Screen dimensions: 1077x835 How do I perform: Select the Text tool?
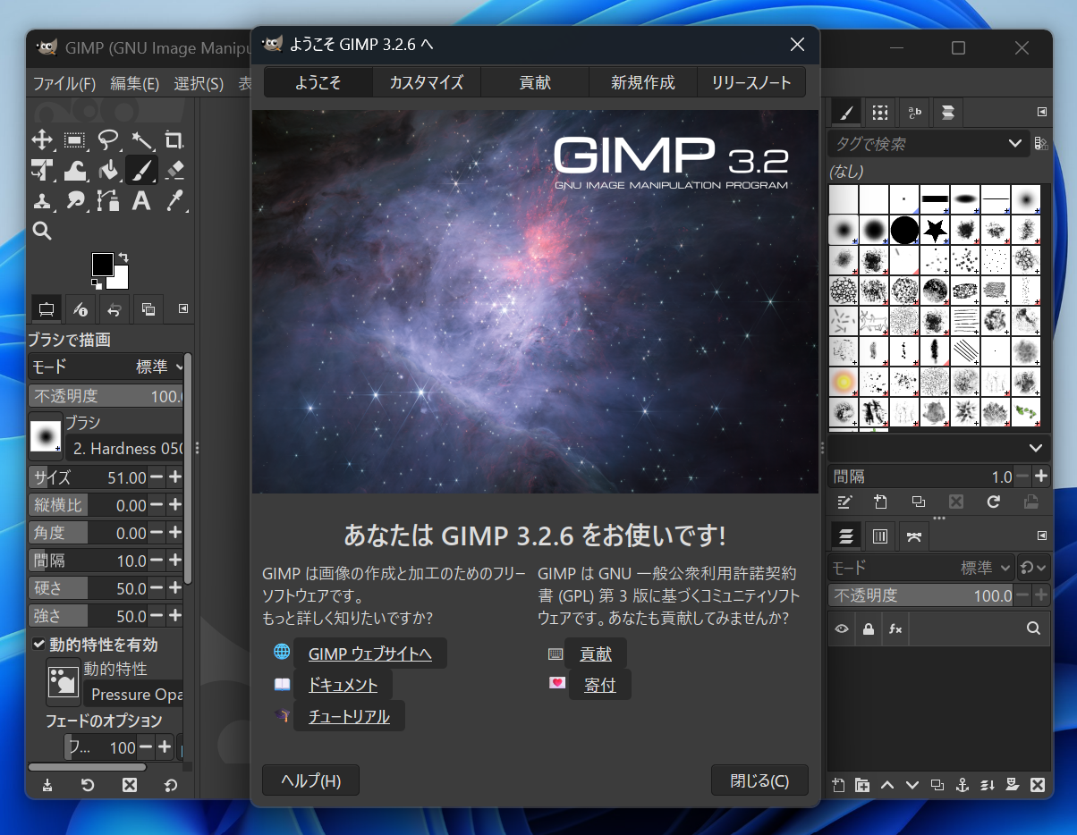141,200
